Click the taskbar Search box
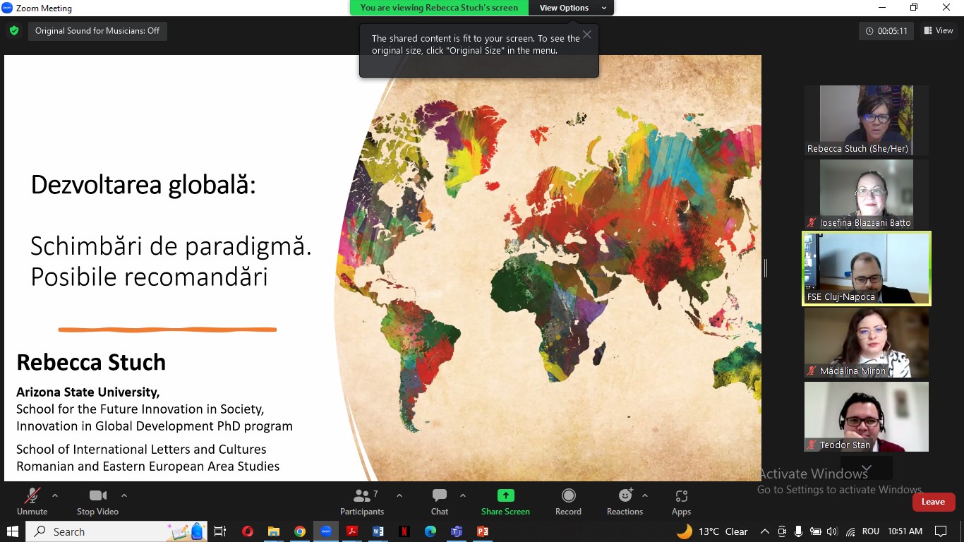The height and width of the screenshot is (542, 964). 117,531
